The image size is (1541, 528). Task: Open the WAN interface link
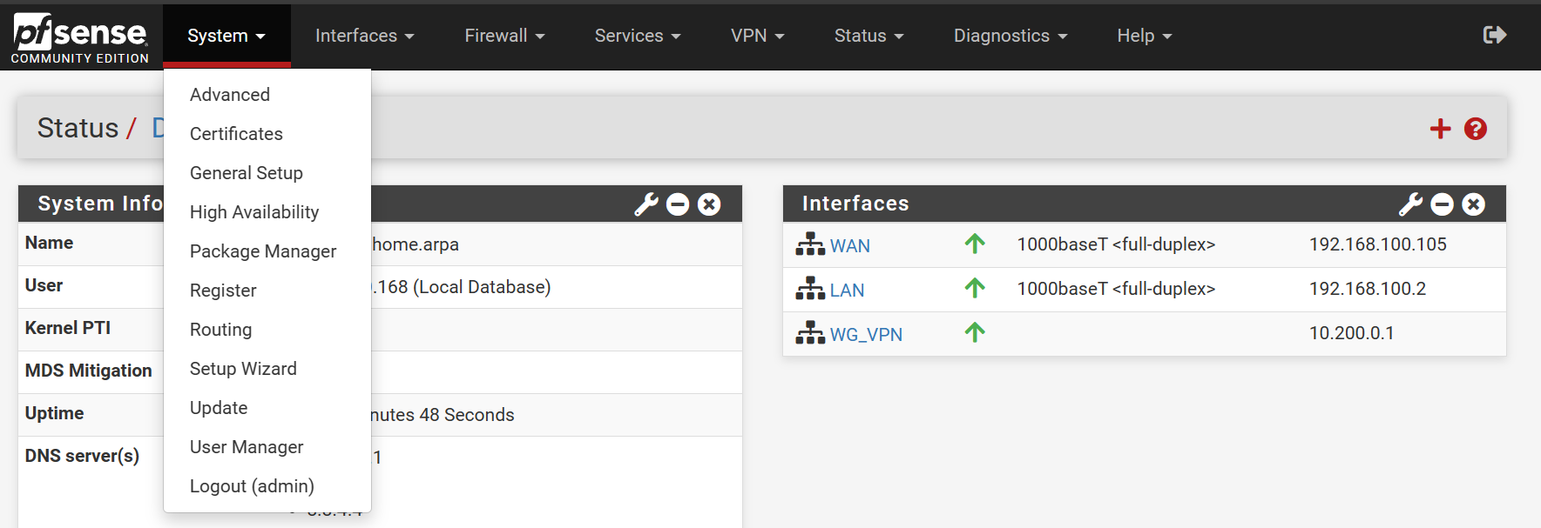tap(849, 246)
